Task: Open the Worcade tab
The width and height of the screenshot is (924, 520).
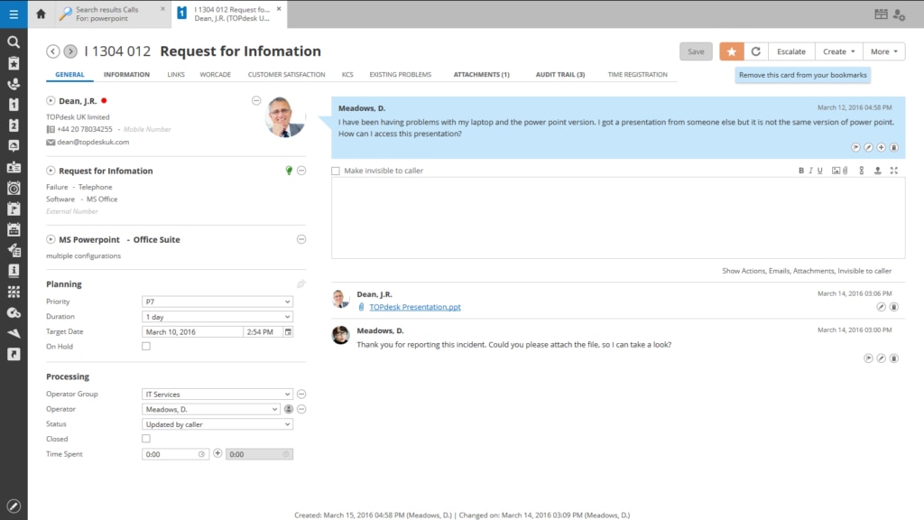Action: point(215,74)
